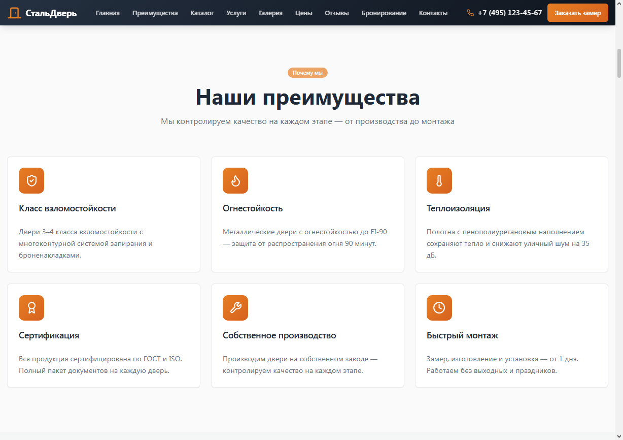Click the shield icon for Класс взломостойкости

pyautogui.click(x=31, y=180)
